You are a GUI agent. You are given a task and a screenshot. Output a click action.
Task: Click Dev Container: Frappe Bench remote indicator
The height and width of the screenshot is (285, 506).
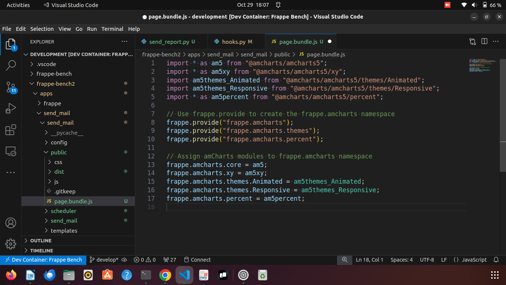[x=43, y=260]
